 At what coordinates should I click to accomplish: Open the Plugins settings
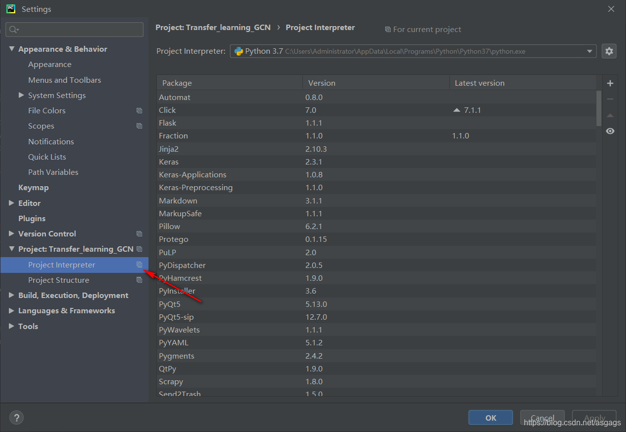32,218
